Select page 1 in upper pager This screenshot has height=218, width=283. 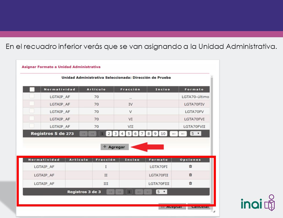coord(102,134)
